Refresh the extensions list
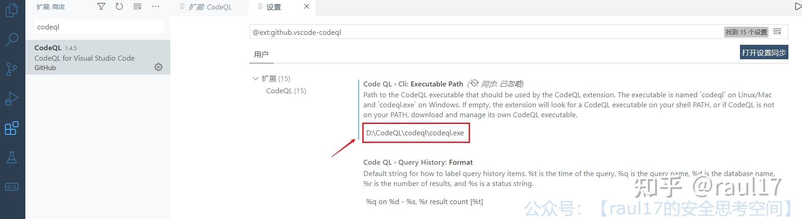 click(x=119, y=6)
